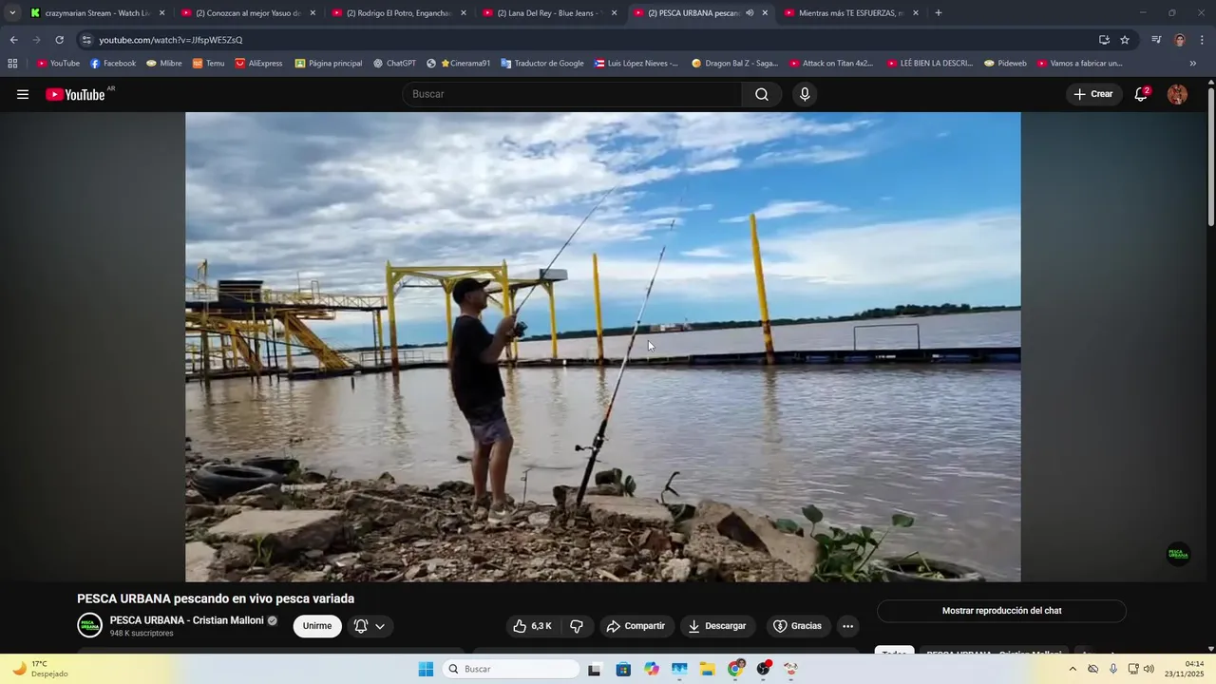Open File Explorer from the taskbar

pos(708,669)
